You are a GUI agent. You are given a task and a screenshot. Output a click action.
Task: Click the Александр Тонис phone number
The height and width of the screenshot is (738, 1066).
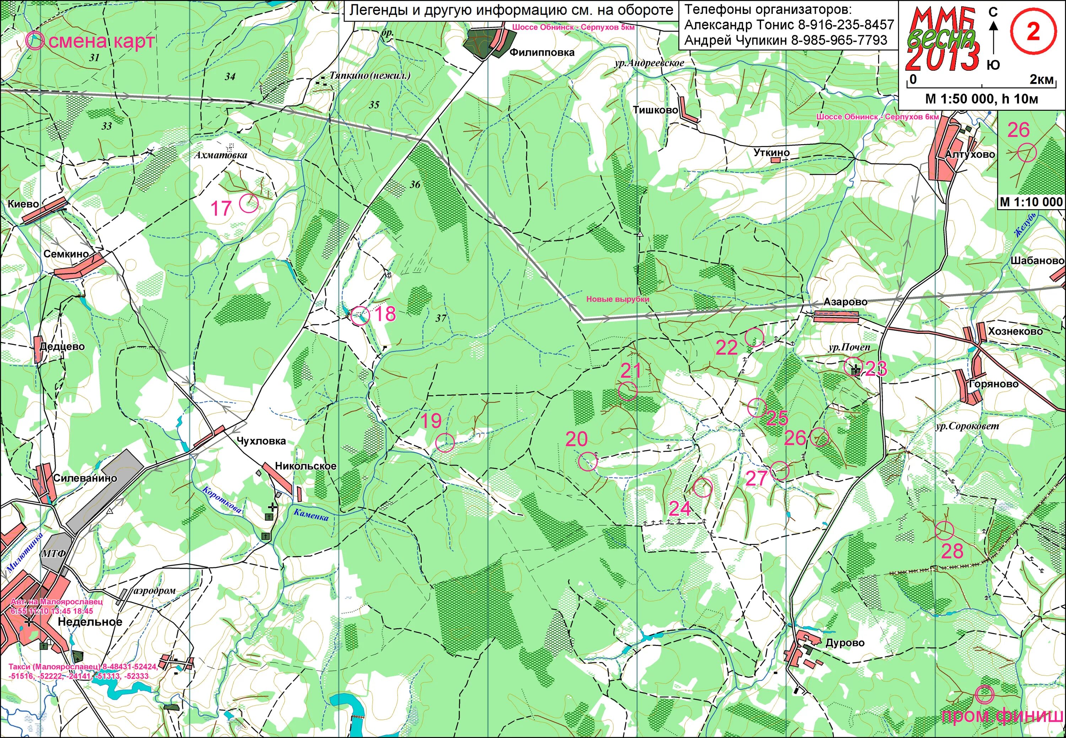[x=846, y=25]
